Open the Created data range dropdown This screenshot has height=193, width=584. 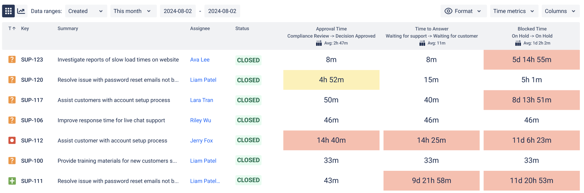(x=86, y=11)
